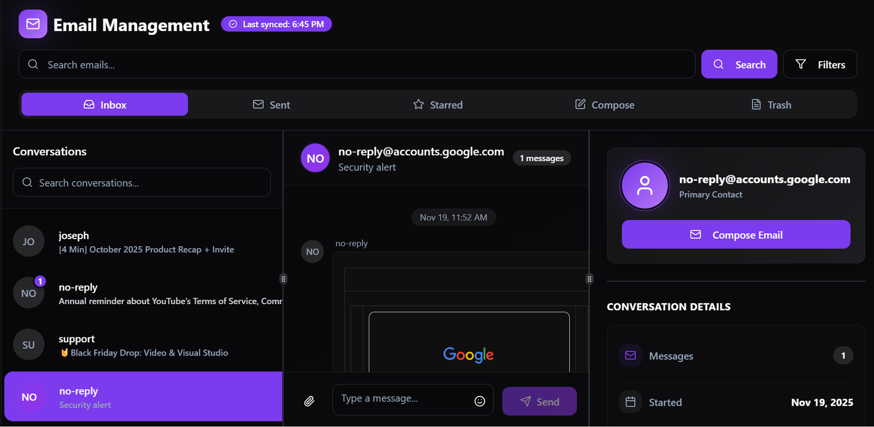Go to the Trash tab
874x427 pixels.
(771, 104)
